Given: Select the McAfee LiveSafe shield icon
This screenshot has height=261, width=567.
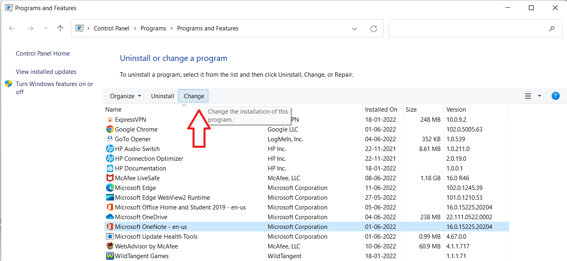Looking at the screenshot, I should point(110,178).
